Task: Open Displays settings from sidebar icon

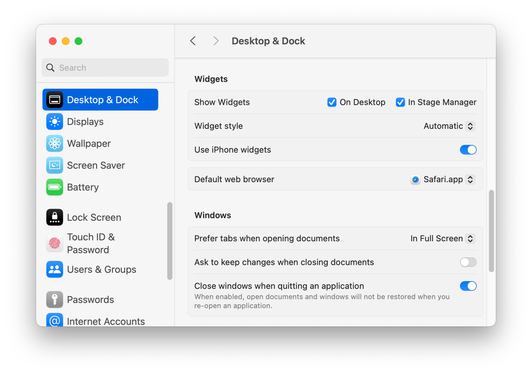Action: (x=55, y=121)
